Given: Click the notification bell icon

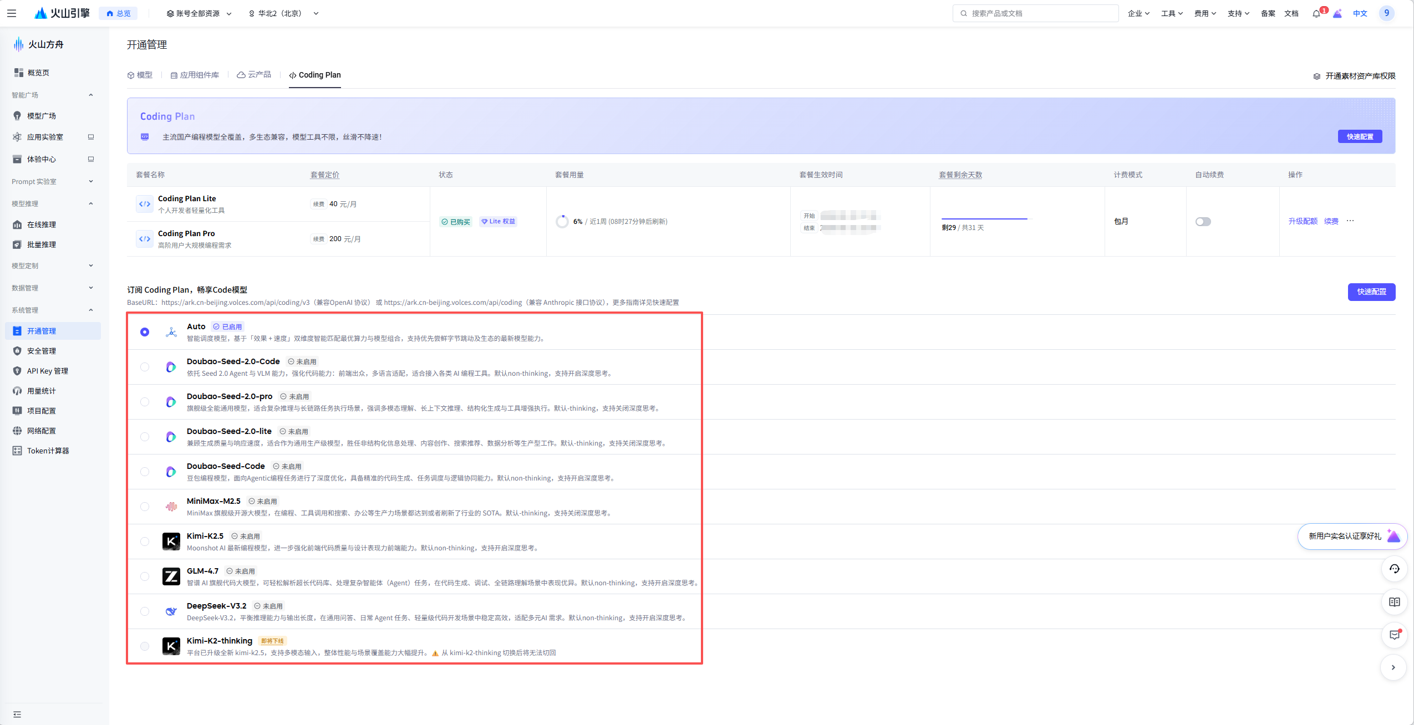Looking at the screenshot, I should pos(1316,14).
